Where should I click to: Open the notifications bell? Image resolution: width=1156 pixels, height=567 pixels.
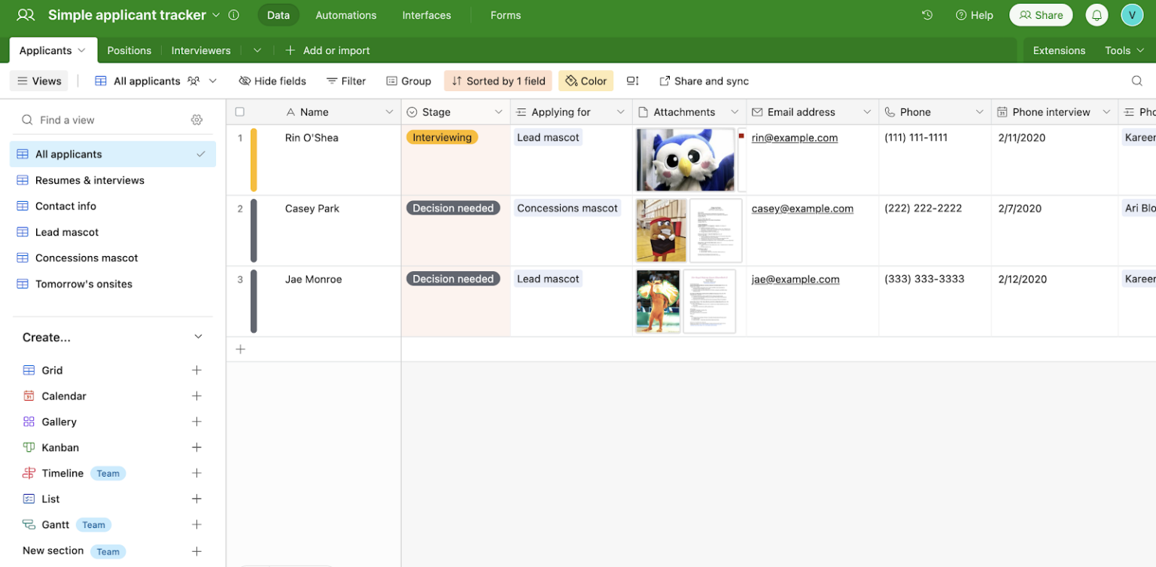[x=1097, y=14]
